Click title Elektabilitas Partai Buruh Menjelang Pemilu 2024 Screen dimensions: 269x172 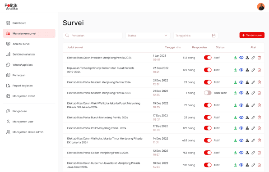click(x=97, y=118)
